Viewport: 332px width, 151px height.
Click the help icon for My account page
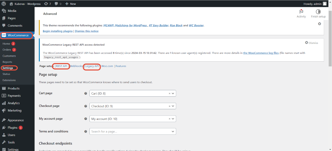point(86,119)
